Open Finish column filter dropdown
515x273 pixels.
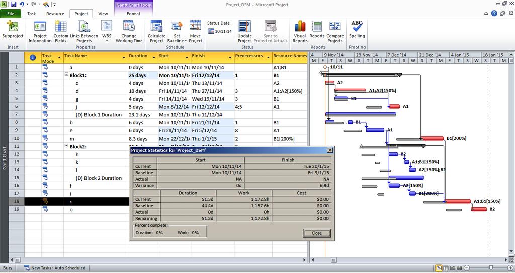pyautogui.click(x=230, y=58)
